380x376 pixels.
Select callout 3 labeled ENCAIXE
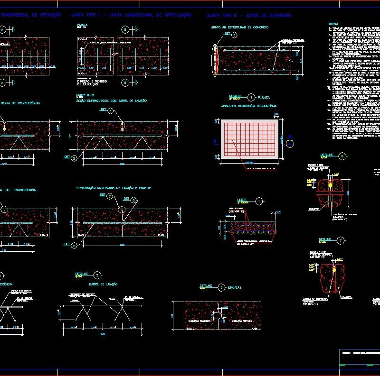click(221, 286)
